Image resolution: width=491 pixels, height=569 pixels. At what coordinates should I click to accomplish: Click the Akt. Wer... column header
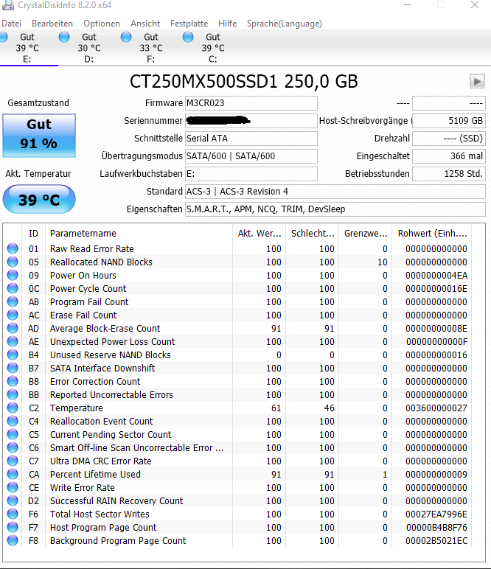click(260, 234)
